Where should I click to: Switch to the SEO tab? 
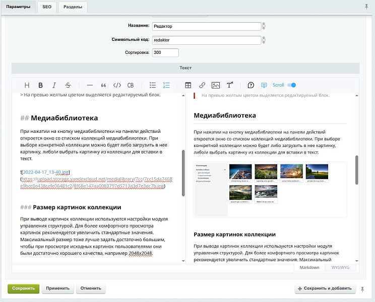[46, 7]
